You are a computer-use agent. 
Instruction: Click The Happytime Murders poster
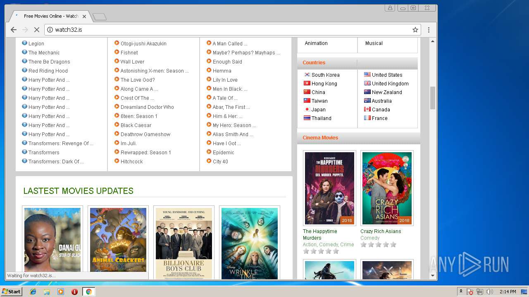click(x=329, y=188)
